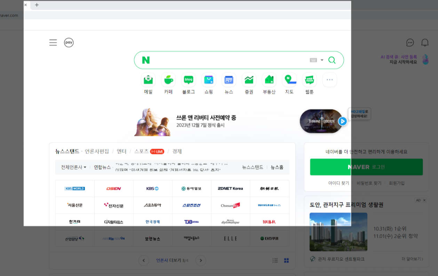Open the Naver Pay icon
Image resolution: width=438 pixels, height=276 pixels.
(69, 43)
